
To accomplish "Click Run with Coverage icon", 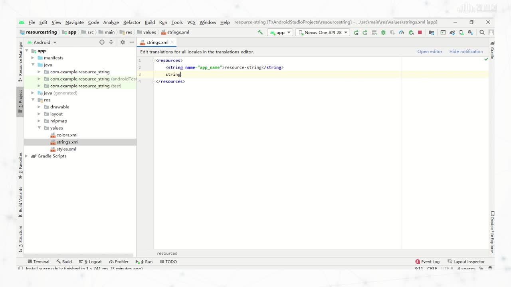I will [392, 32].
